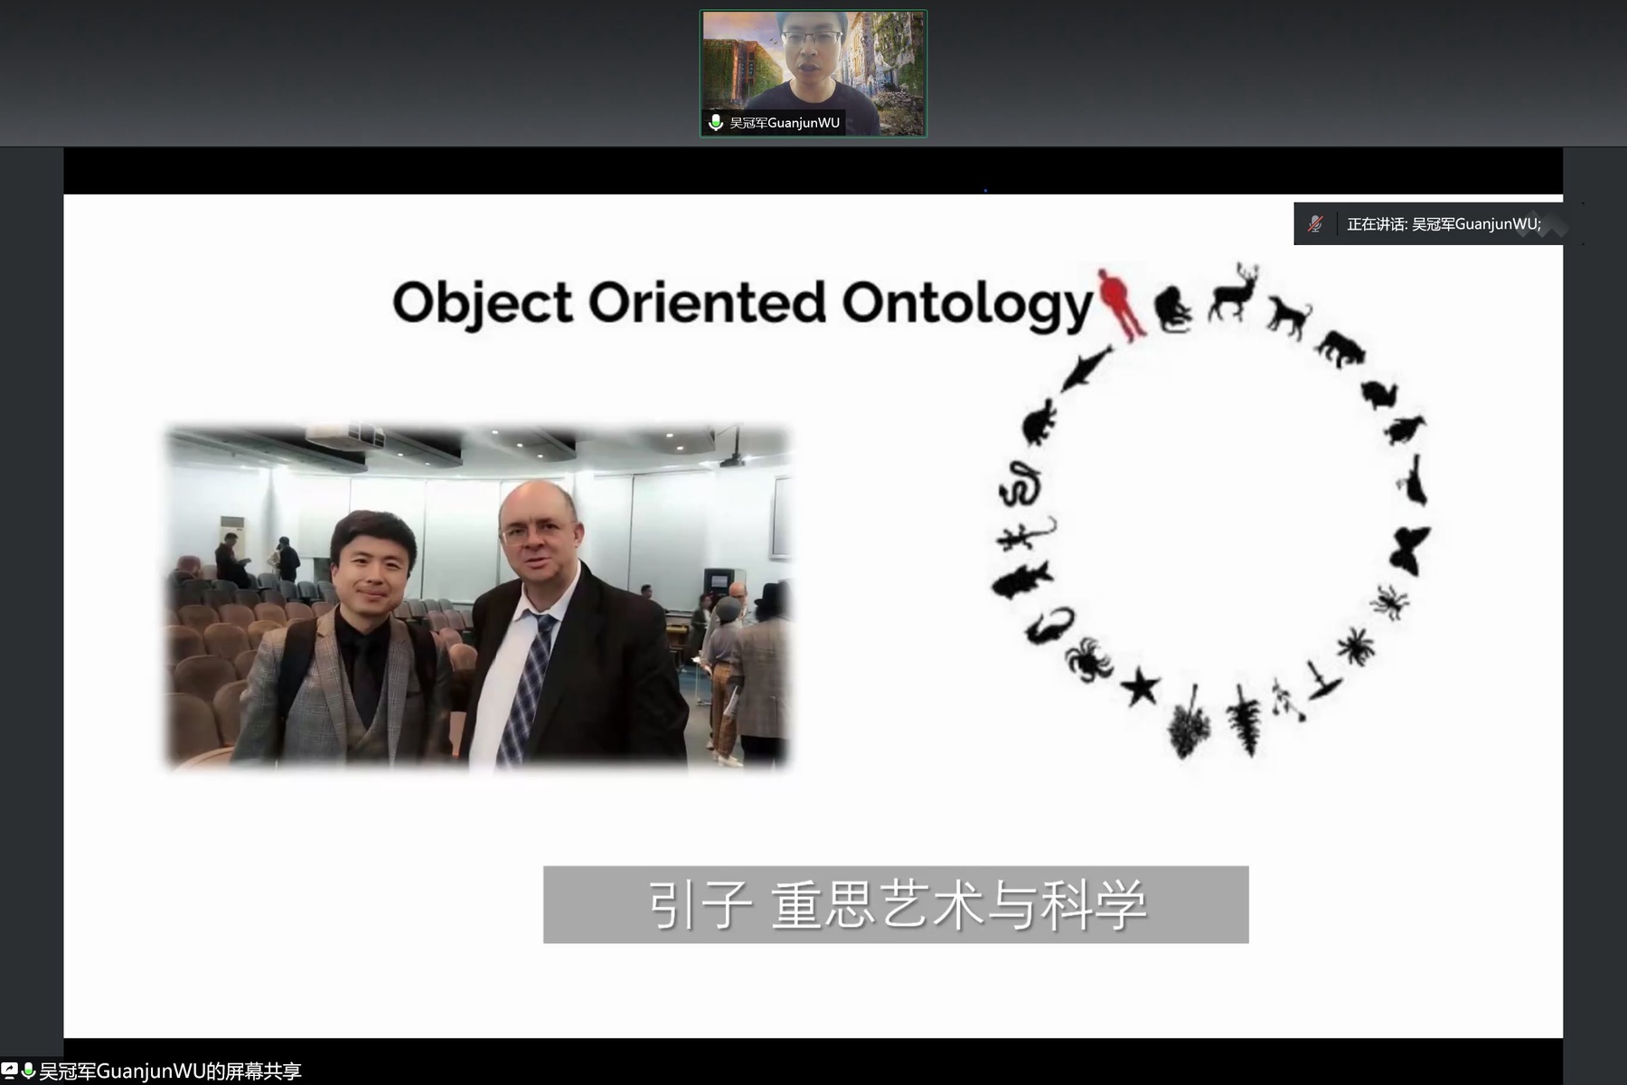This screenshot has height=1085, width=1627.
Task: Click the fish silhouette in the circle
Action: point(1021,579)
